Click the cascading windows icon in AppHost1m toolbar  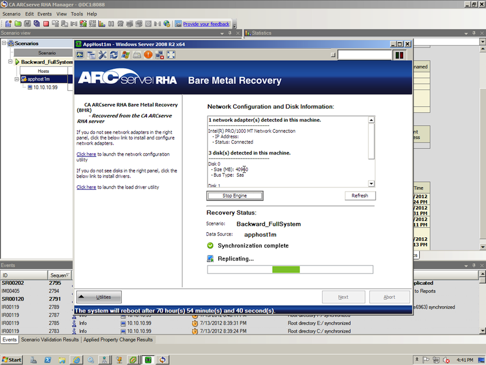click(x=91, y=55)
